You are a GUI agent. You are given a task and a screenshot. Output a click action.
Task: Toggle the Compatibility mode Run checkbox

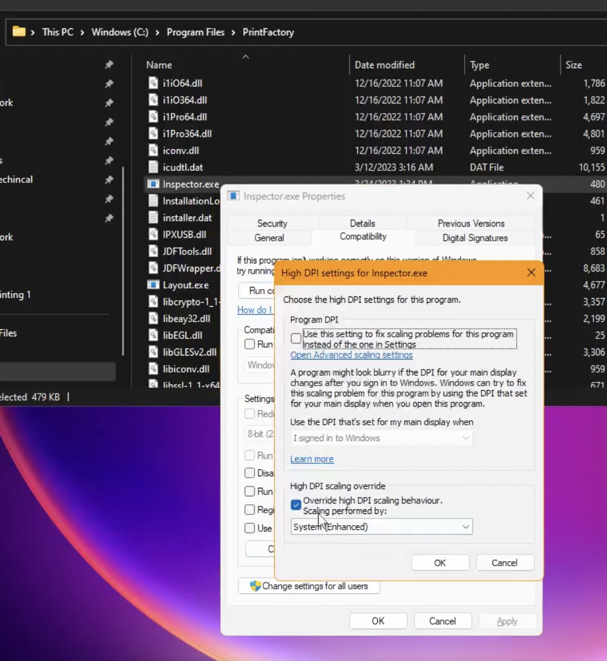click(250, 344)
